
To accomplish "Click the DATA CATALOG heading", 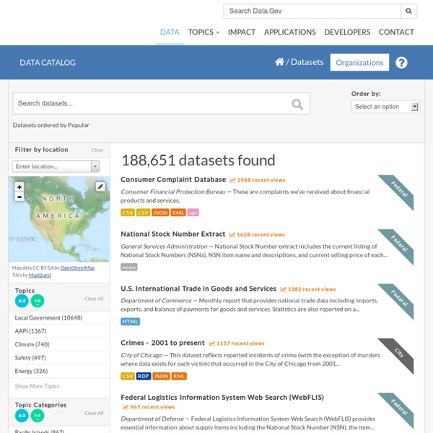I will pos(48,63).
